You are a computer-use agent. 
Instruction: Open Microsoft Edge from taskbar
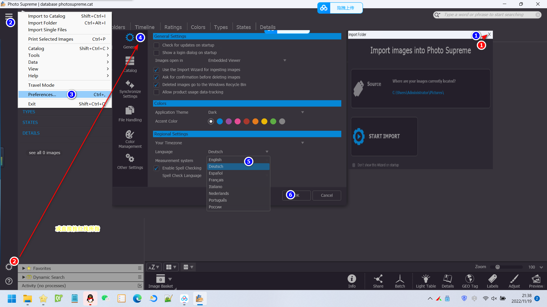point(137,298)
